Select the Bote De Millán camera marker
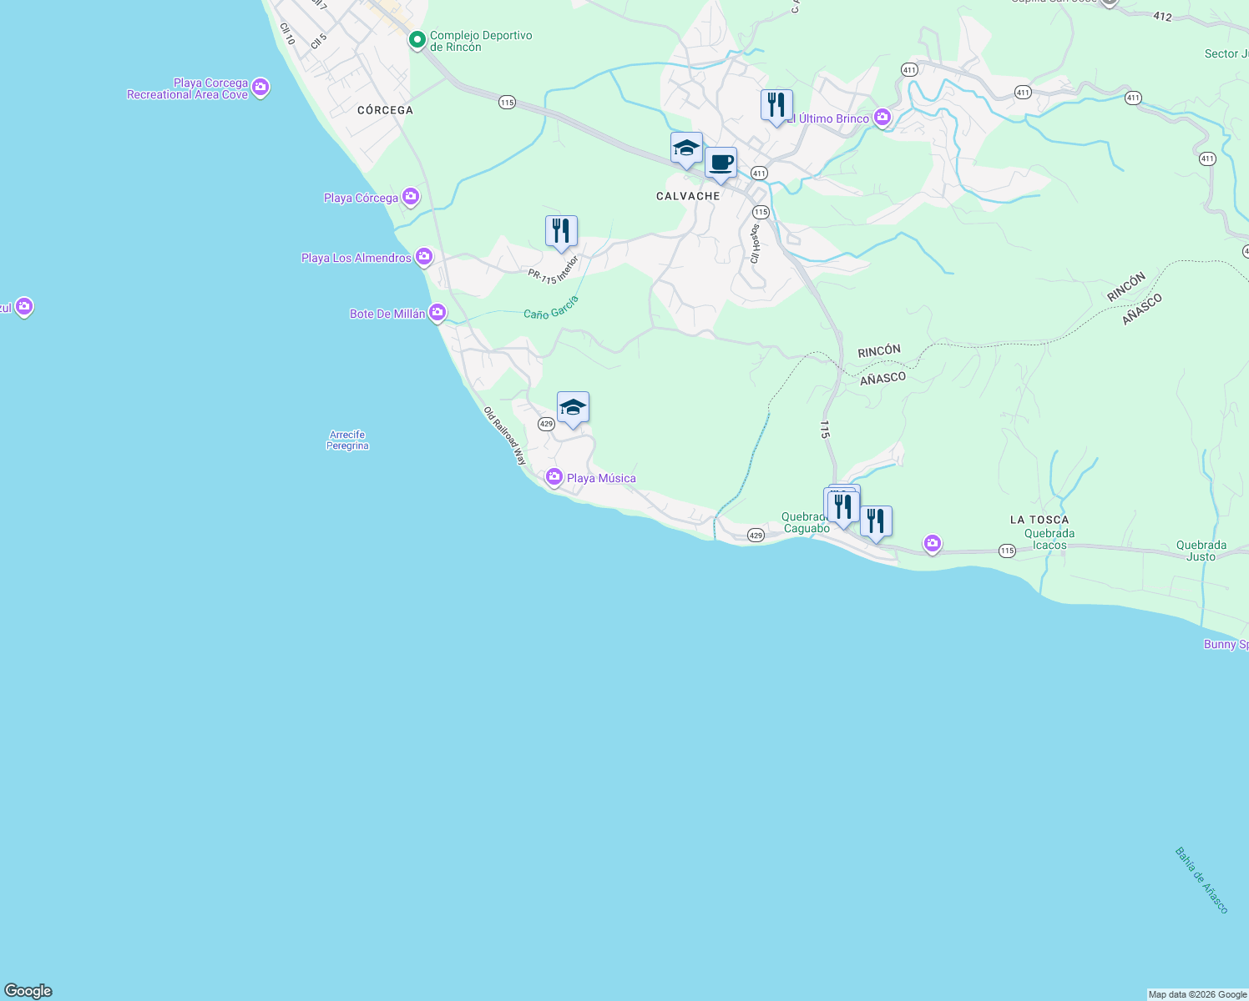Screen dimensions: 1249x1001 pyautogui.click(x=437, y=312)
